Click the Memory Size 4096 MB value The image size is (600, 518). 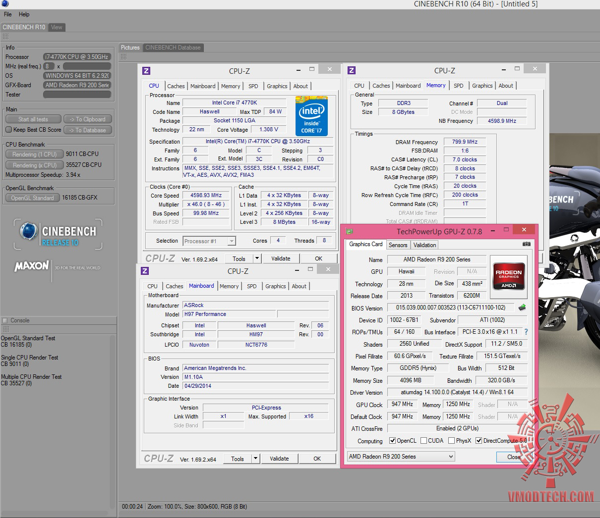tap(411, 380)
